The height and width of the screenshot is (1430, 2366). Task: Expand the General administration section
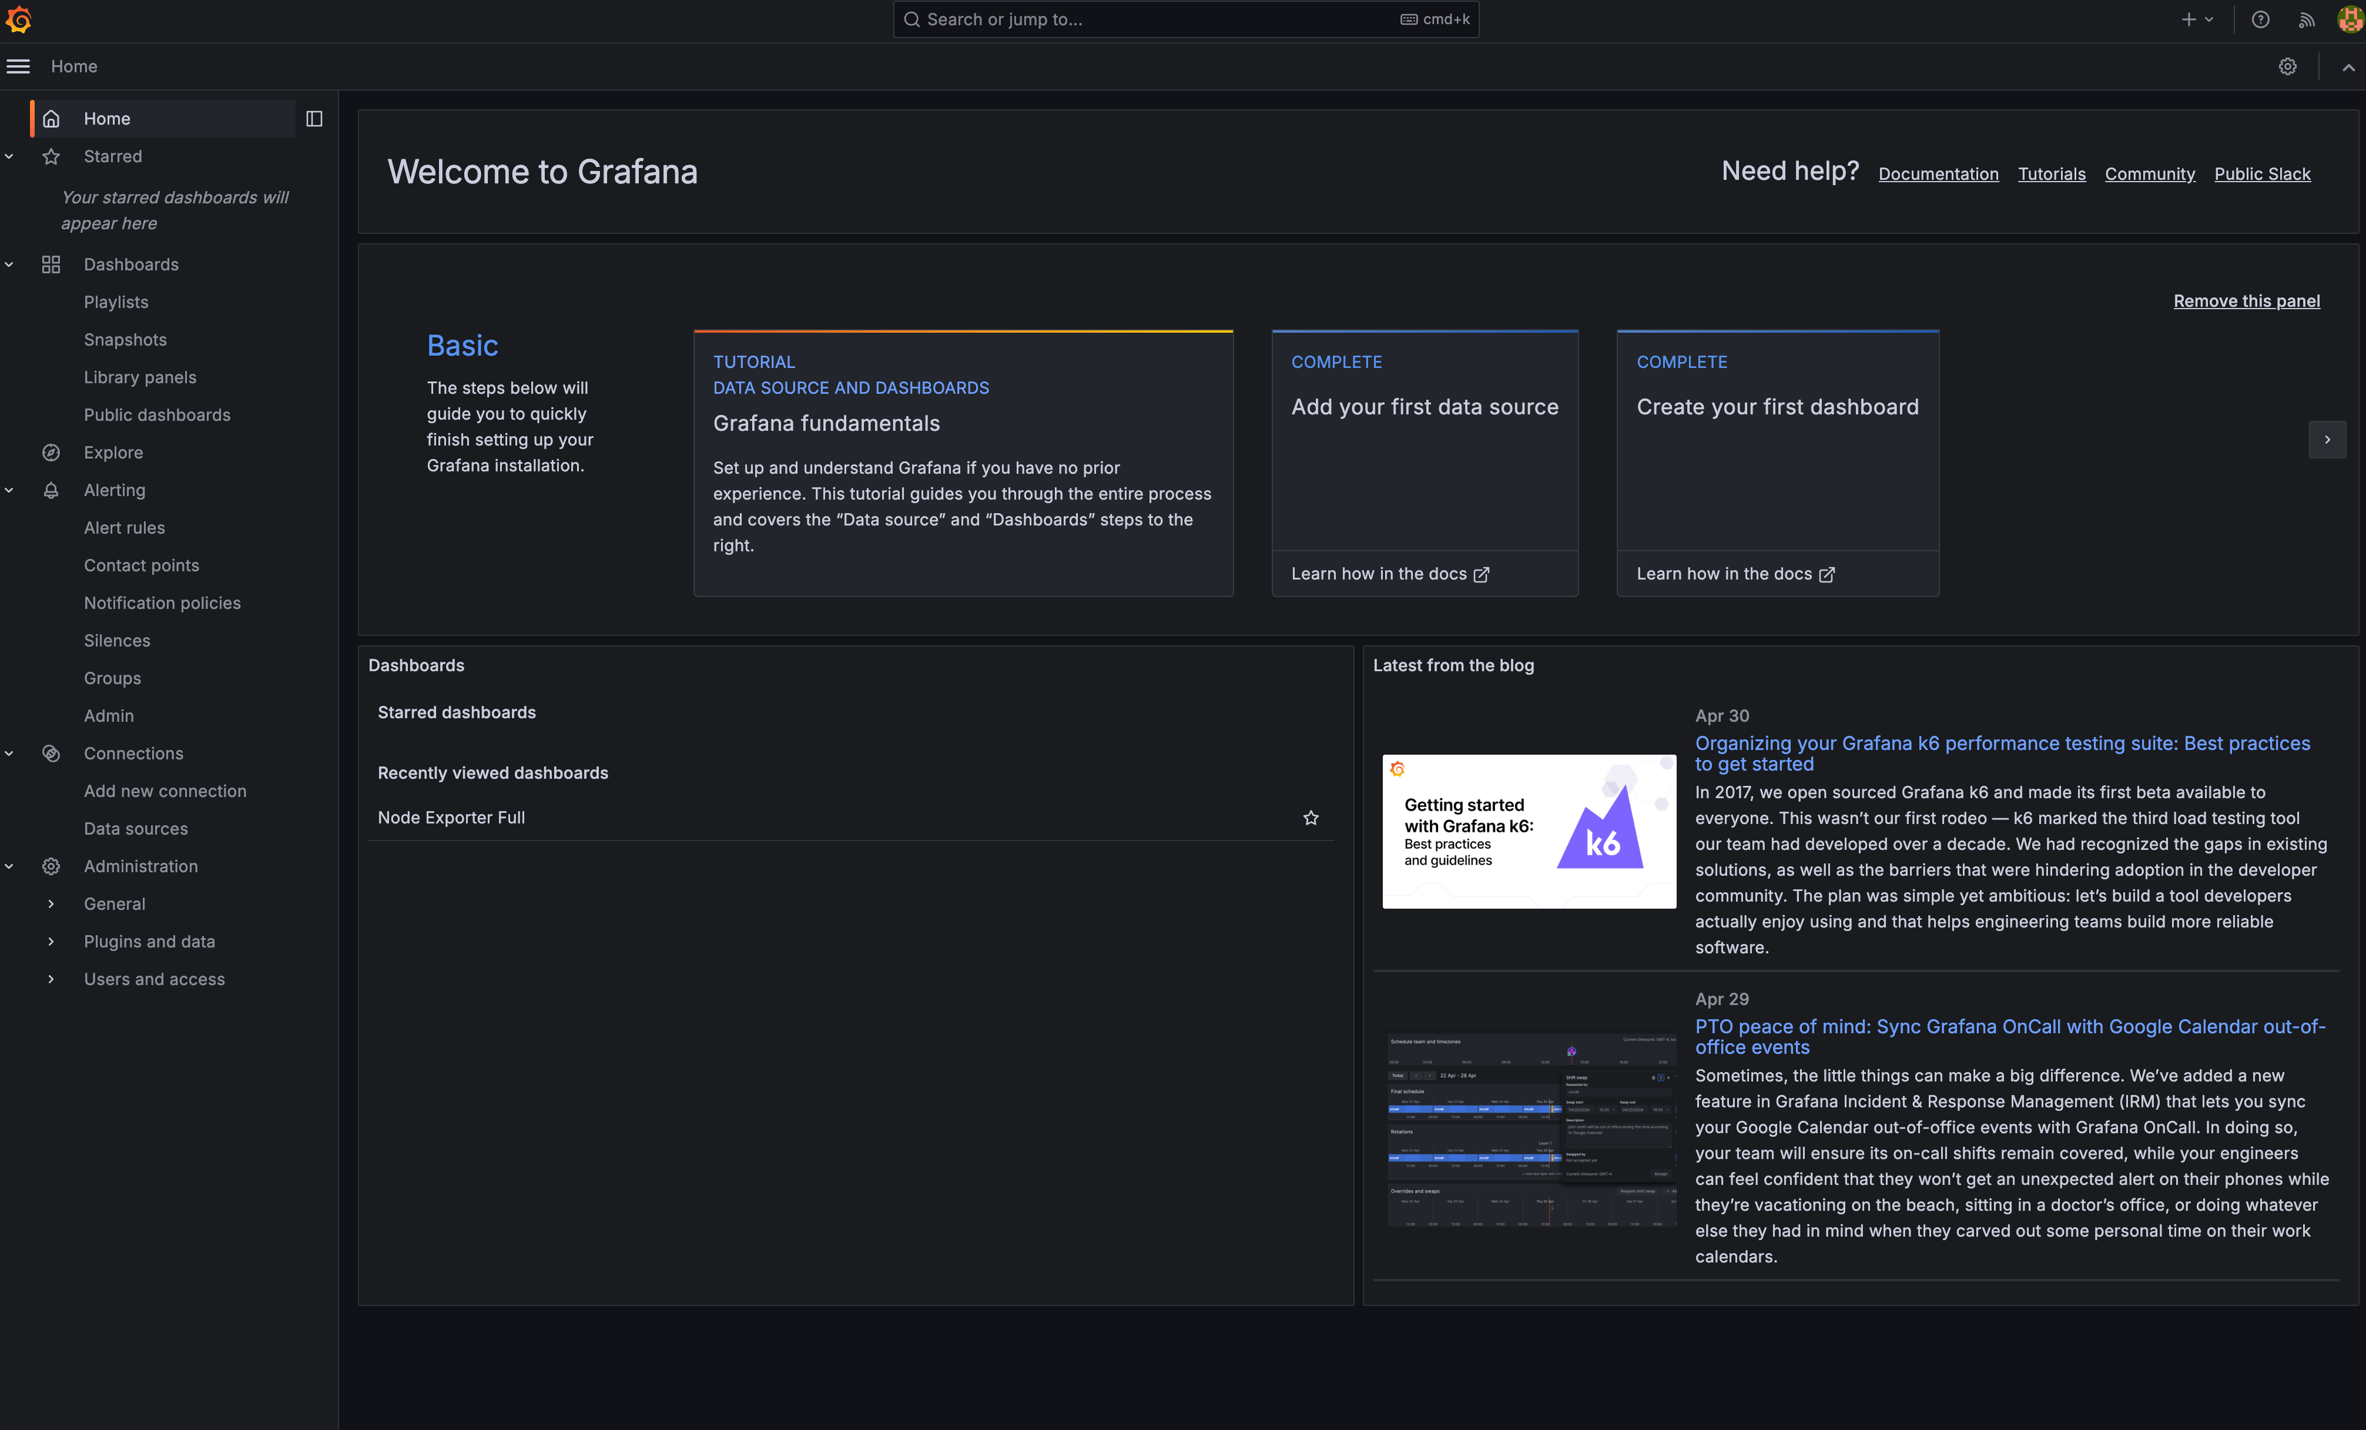click(x=51, y=904)
